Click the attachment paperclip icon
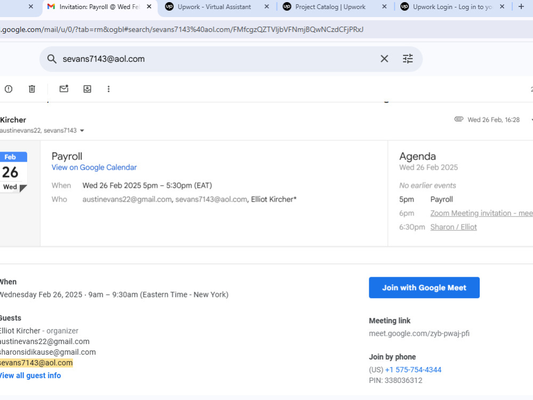 [x=458, y=119]
